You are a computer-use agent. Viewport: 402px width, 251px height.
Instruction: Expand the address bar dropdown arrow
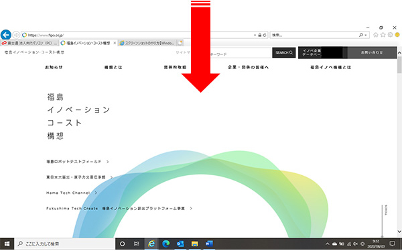tap(255, 35)
